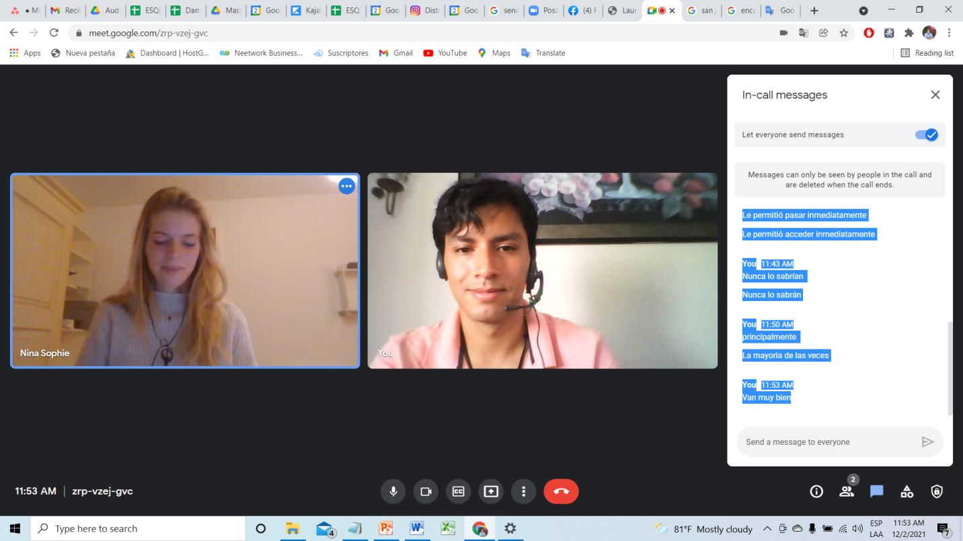Open Word from the Windows taskbar
The image size is (963, 541).
[417, 528]
